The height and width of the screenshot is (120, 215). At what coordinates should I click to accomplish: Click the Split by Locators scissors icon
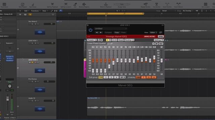click(x=66, y=4)
